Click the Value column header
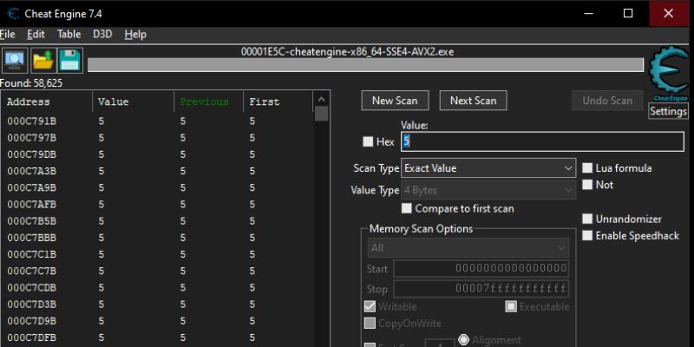 point(134,101)
